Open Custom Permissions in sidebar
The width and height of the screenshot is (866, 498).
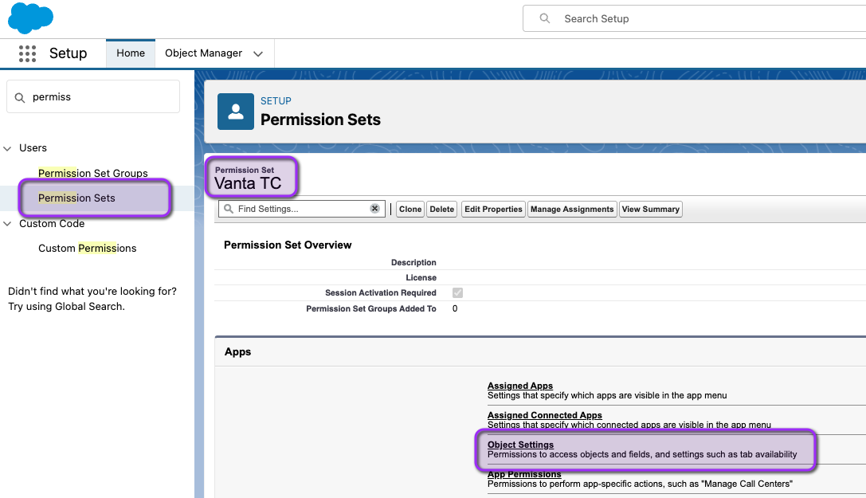pos(88,249)
